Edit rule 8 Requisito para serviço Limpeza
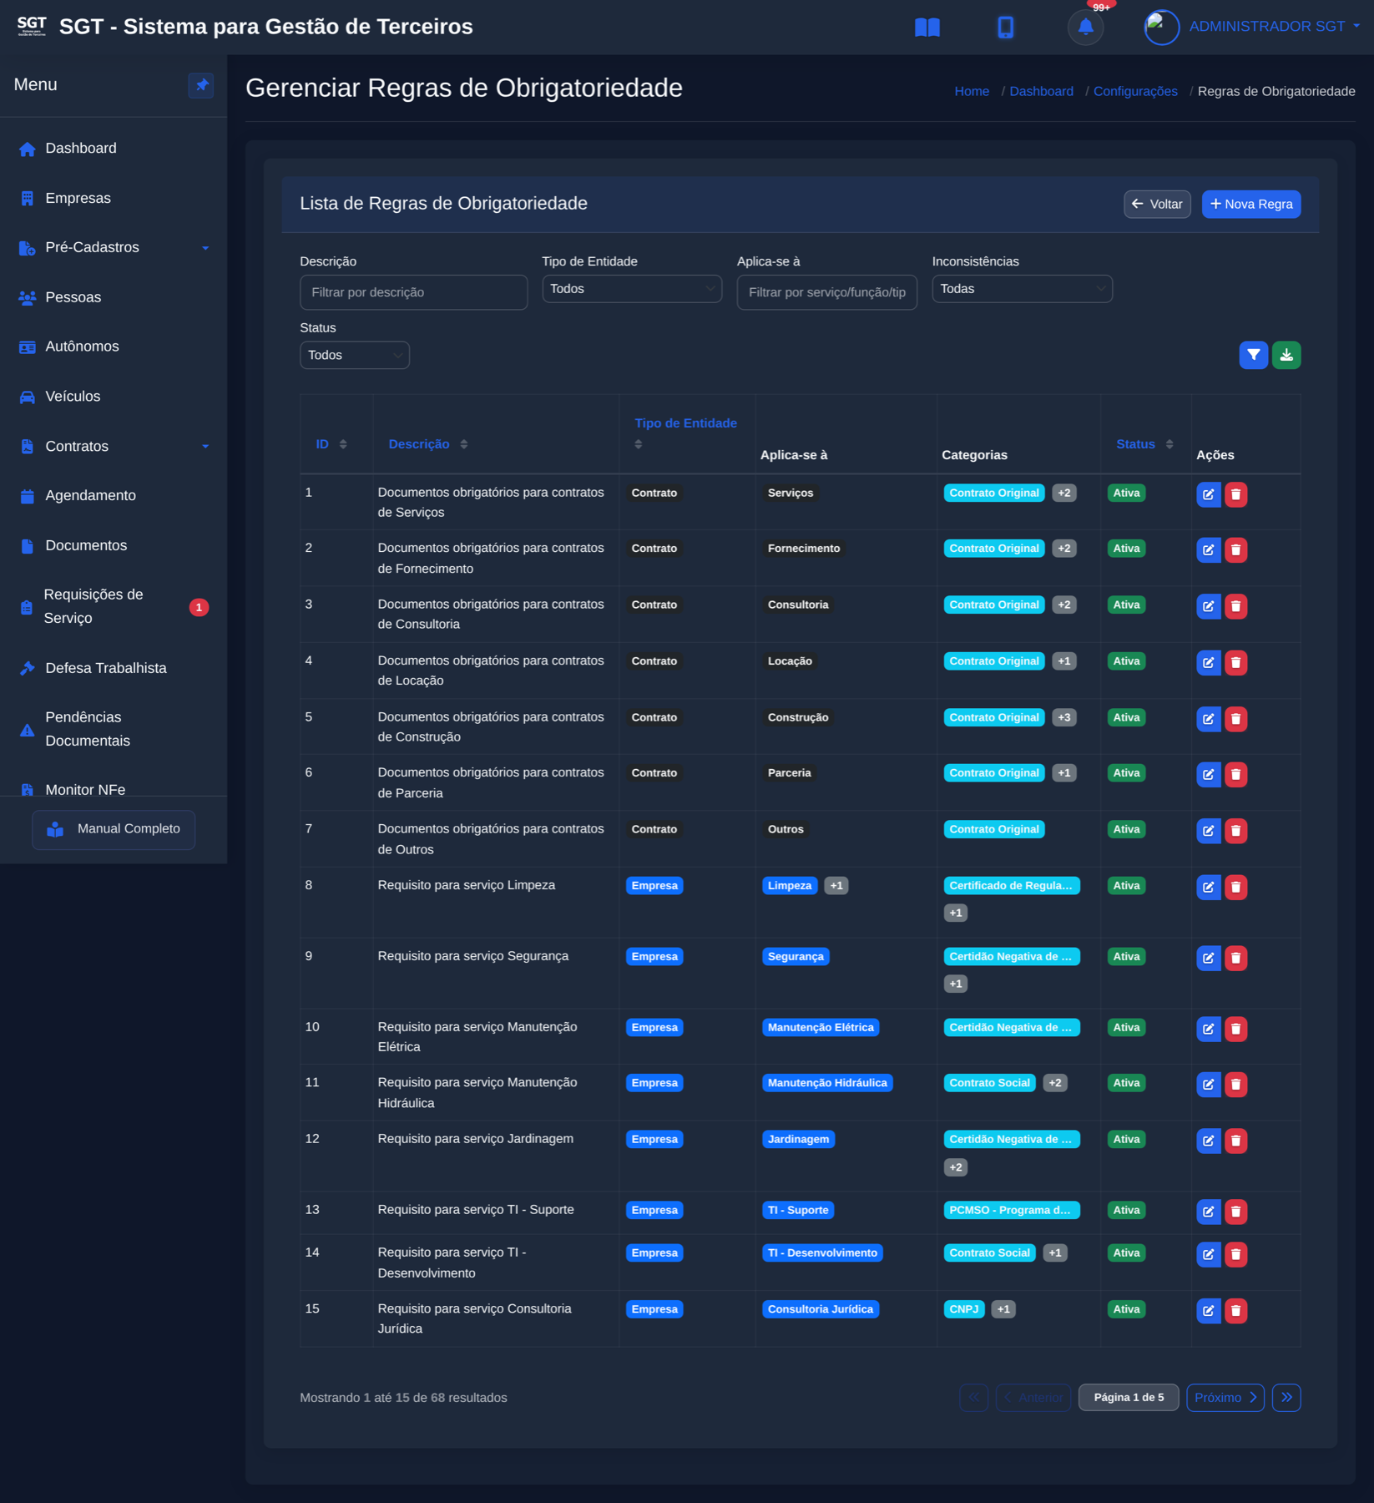 (1208, 887)
